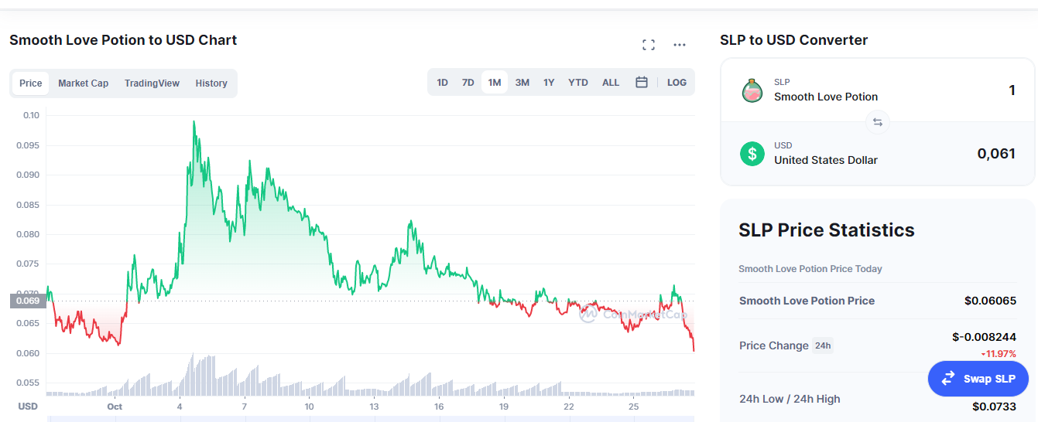
Task: Click the Swap SLP button
Action: point(978,379)
